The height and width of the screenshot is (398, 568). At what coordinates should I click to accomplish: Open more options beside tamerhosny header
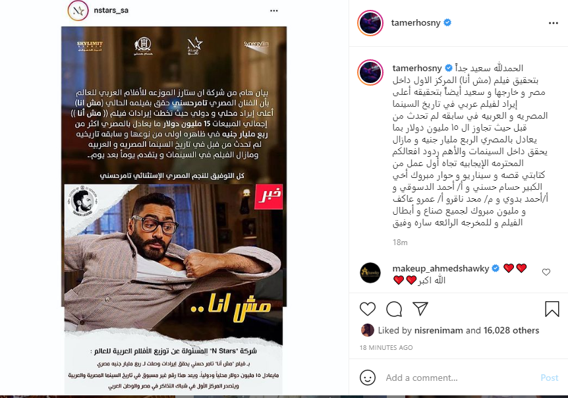coord(553,23)
